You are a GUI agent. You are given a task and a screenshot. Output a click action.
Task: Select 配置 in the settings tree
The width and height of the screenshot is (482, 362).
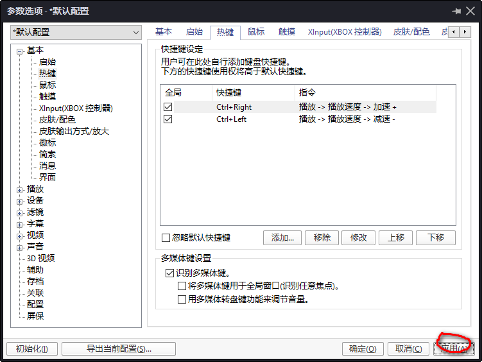35,304
